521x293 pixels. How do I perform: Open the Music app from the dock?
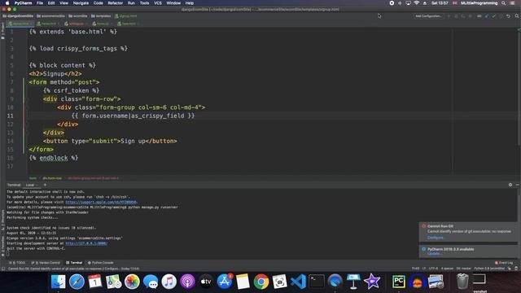coord(169,282)
